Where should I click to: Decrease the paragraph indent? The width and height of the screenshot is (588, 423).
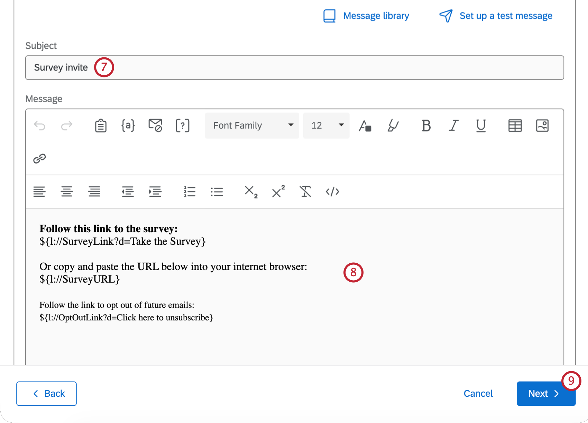[x=128, y=191]
